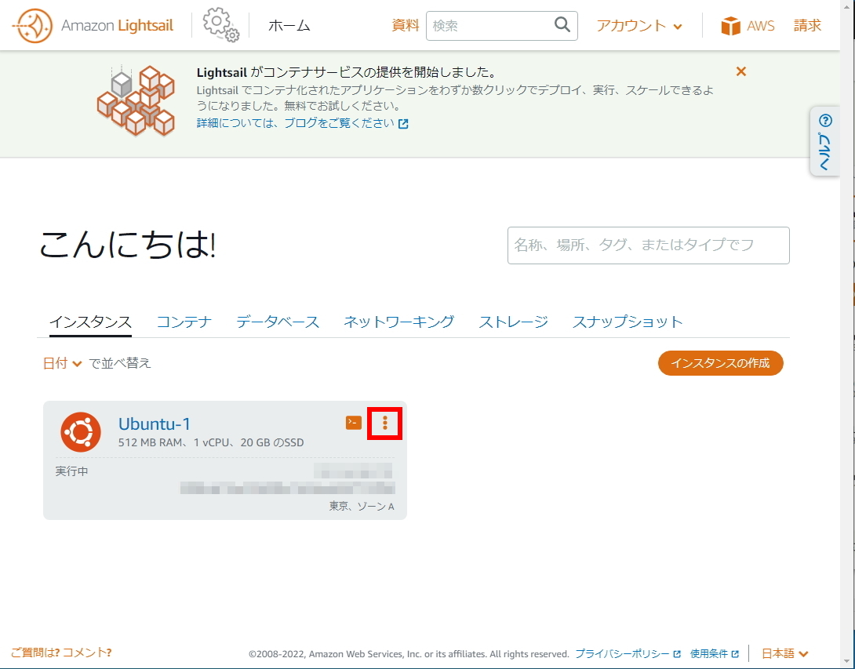
Task: Click the AWS text link in header
Action: (761, 26)
